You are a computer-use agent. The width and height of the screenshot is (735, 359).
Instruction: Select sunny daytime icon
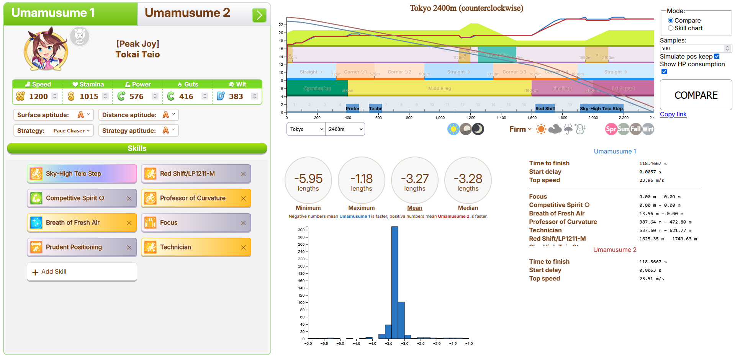(453, 129)
